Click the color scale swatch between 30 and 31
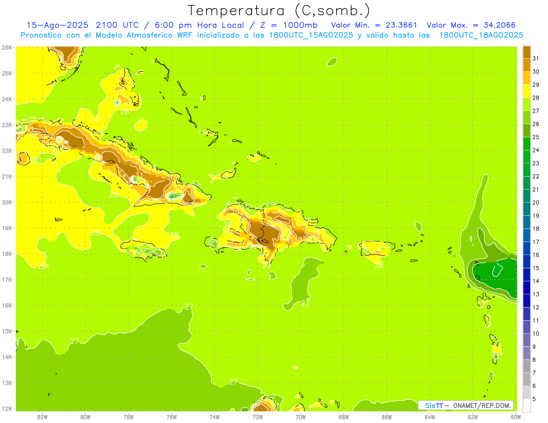 (527, 65)
